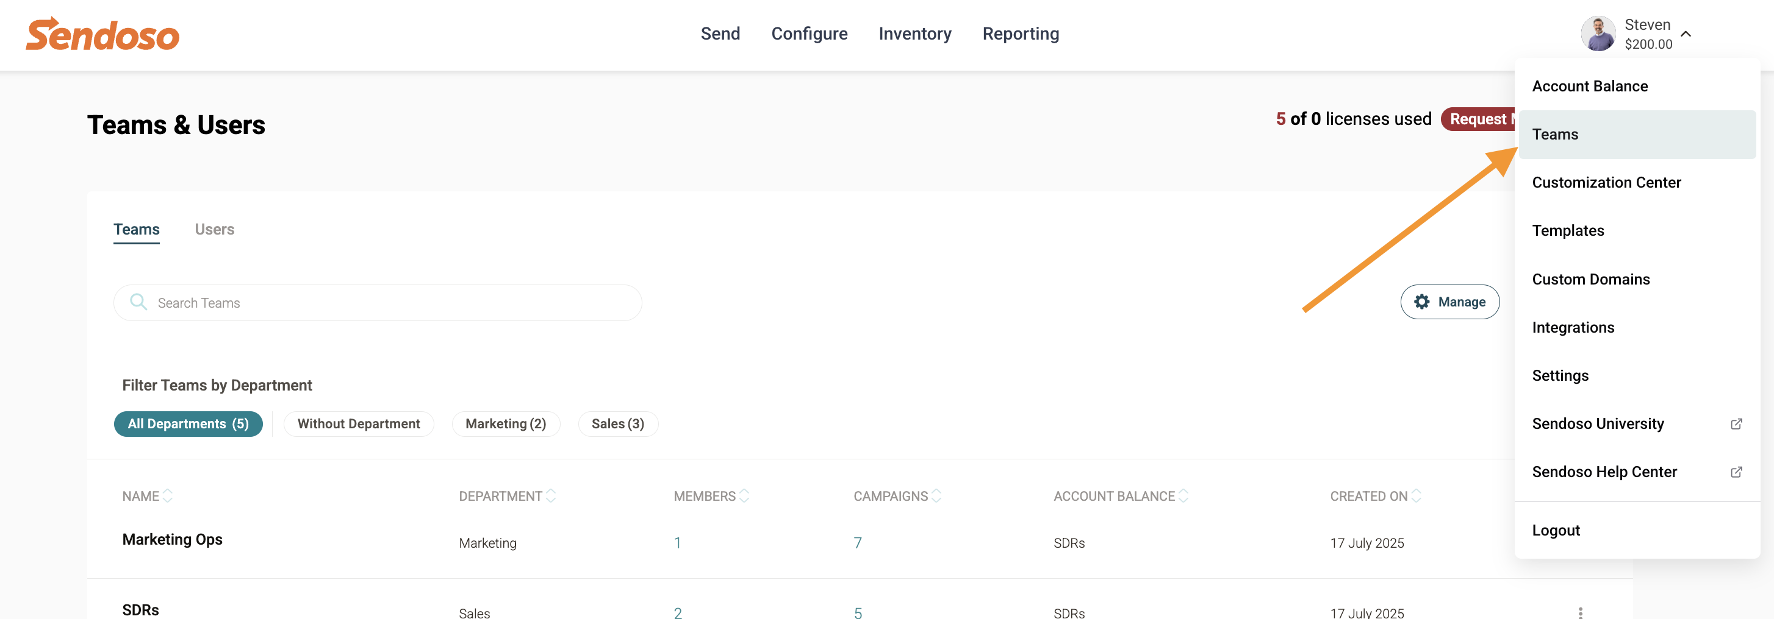Click Marketing Ops account balance SDRs cell
The width and height of the screenshot is (1774, 619).
point(1069,543)
